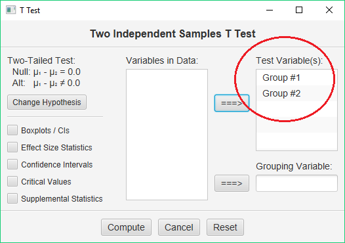The width and height of the screenshot is (345, 243).
Task: Click inside the Grouping Variable field
Action: pyautogui.click(x=296, y=183)
